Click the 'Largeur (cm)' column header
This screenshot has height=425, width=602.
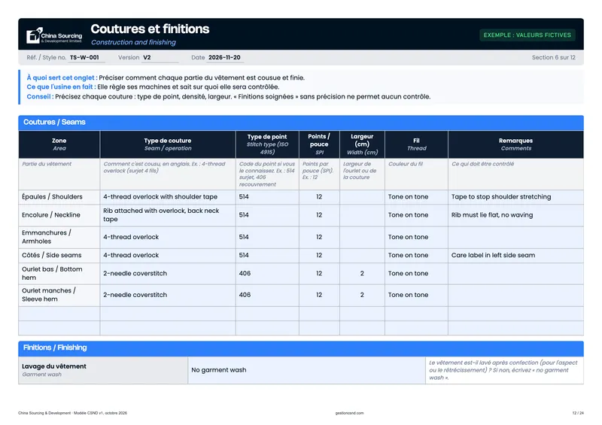(x=362, y=144)
